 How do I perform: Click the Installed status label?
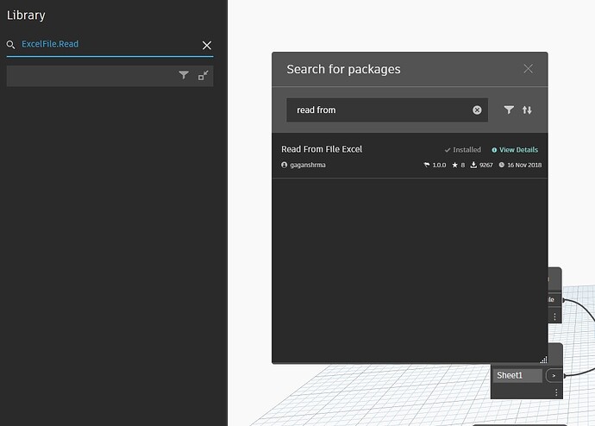[x=462, y=150]
